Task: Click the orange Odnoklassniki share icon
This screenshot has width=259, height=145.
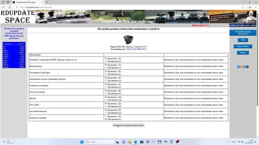Action: (x=241, y=67)
